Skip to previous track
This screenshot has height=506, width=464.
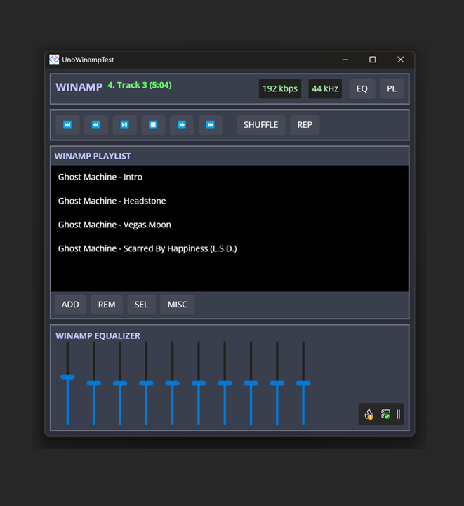(x=67, y=125)
